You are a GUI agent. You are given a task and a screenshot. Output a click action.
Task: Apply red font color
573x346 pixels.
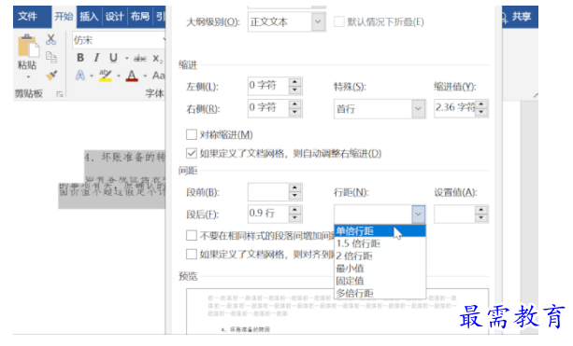132,76
